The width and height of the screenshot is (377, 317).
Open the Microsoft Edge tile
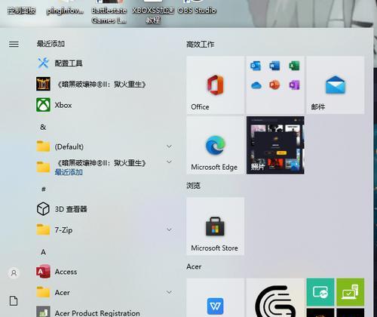(x=216, y=145)
